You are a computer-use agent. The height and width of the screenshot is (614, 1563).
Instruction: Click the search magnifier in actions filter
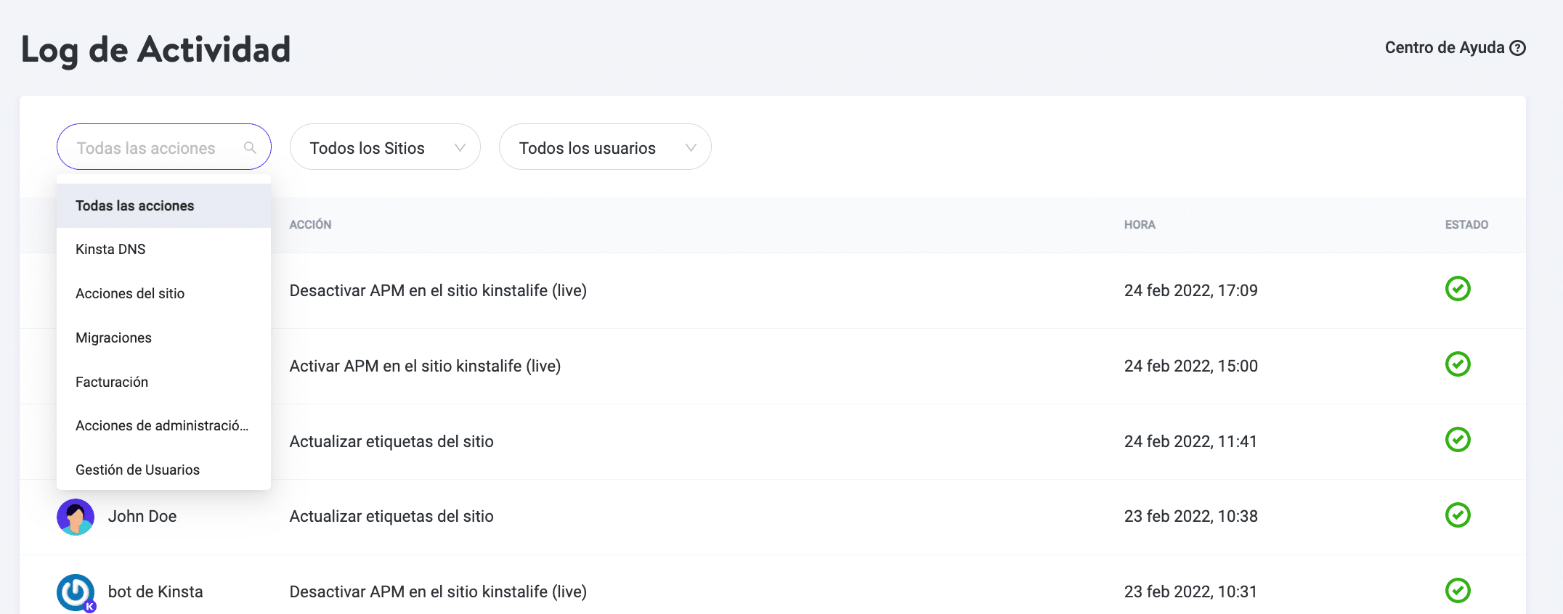click(x=250, y=148)
